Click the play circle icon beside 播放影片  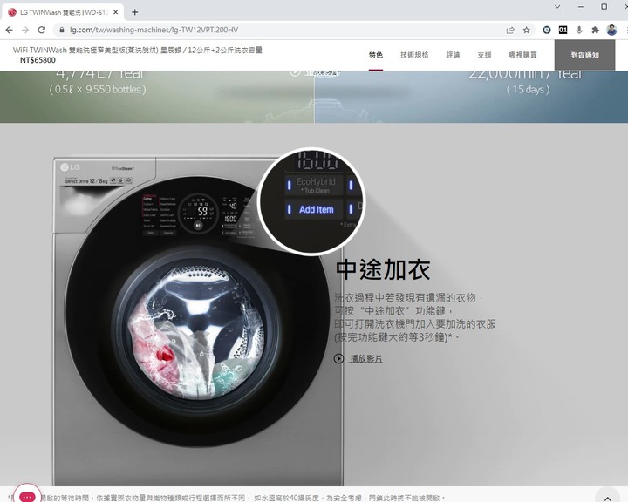(x=338, y=359)
